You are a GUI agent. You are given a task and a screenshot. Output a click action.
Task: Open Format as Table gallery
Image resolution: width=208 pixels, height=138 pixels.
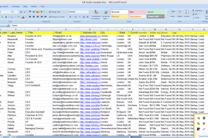click(x=106, y=15)
